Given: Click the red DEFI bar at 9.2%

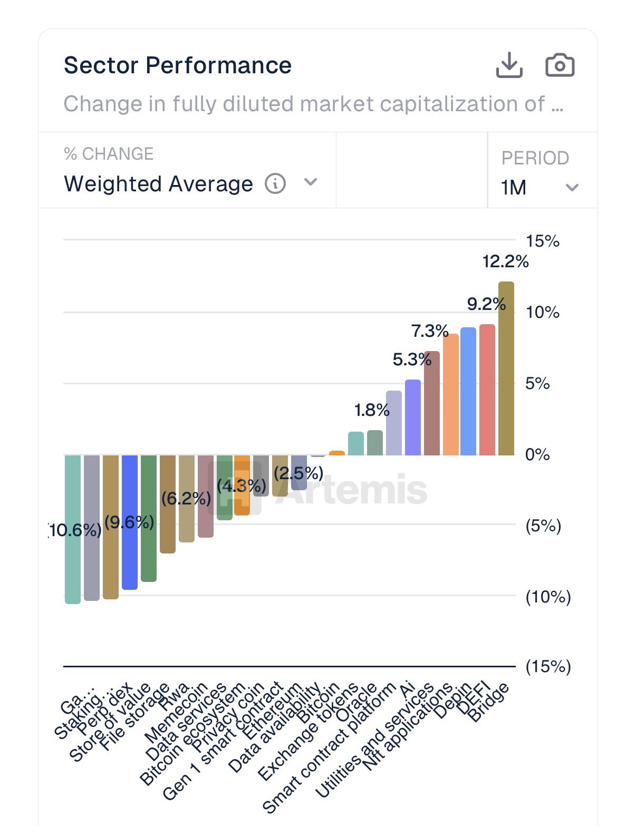Looking at the screenshot, I should click(x=487, y=390).
